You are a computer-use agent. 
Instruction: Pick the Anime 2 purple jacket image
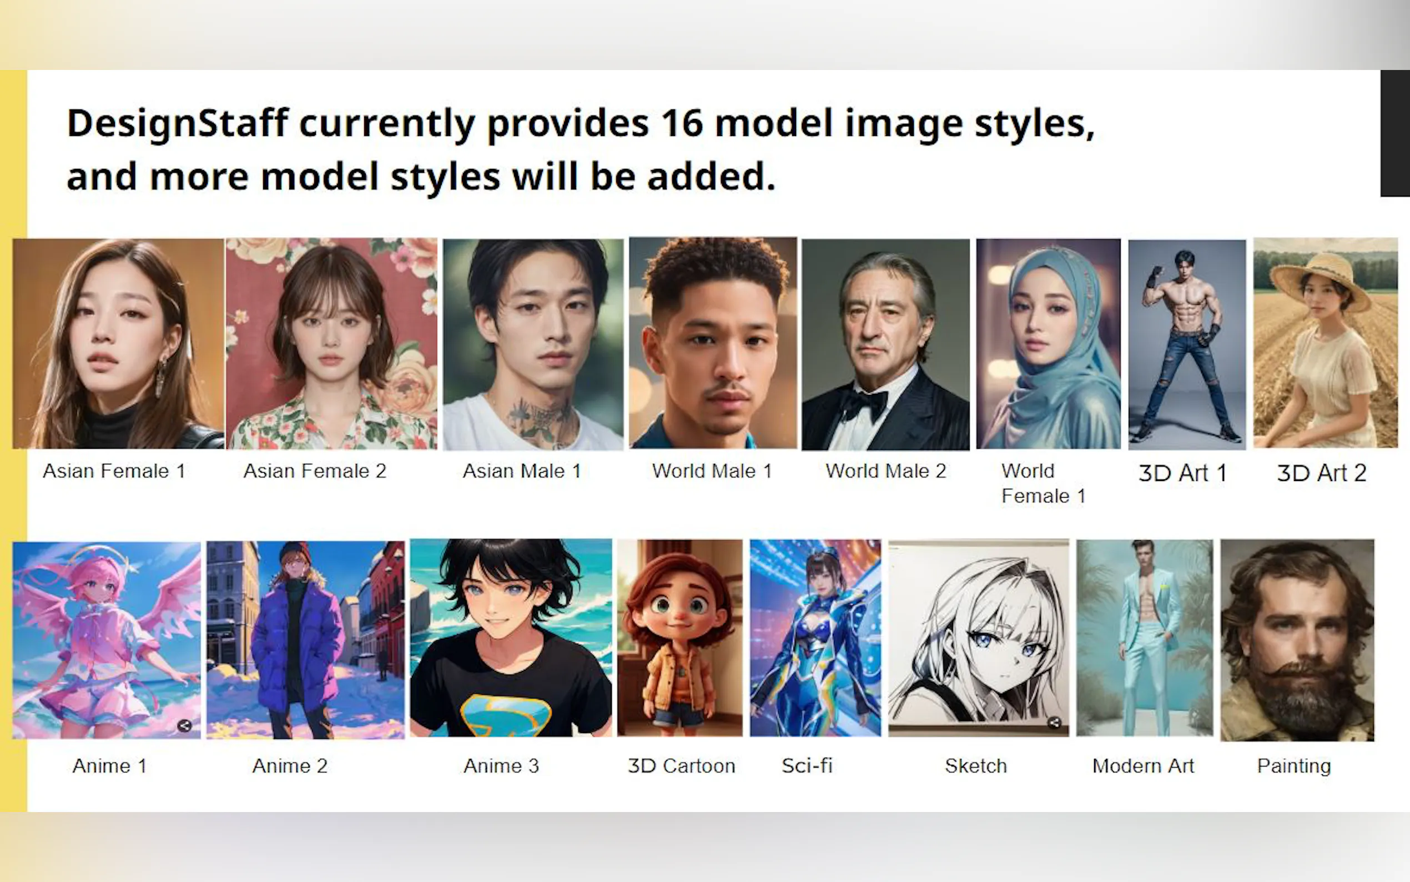click(x=305, y=639)
